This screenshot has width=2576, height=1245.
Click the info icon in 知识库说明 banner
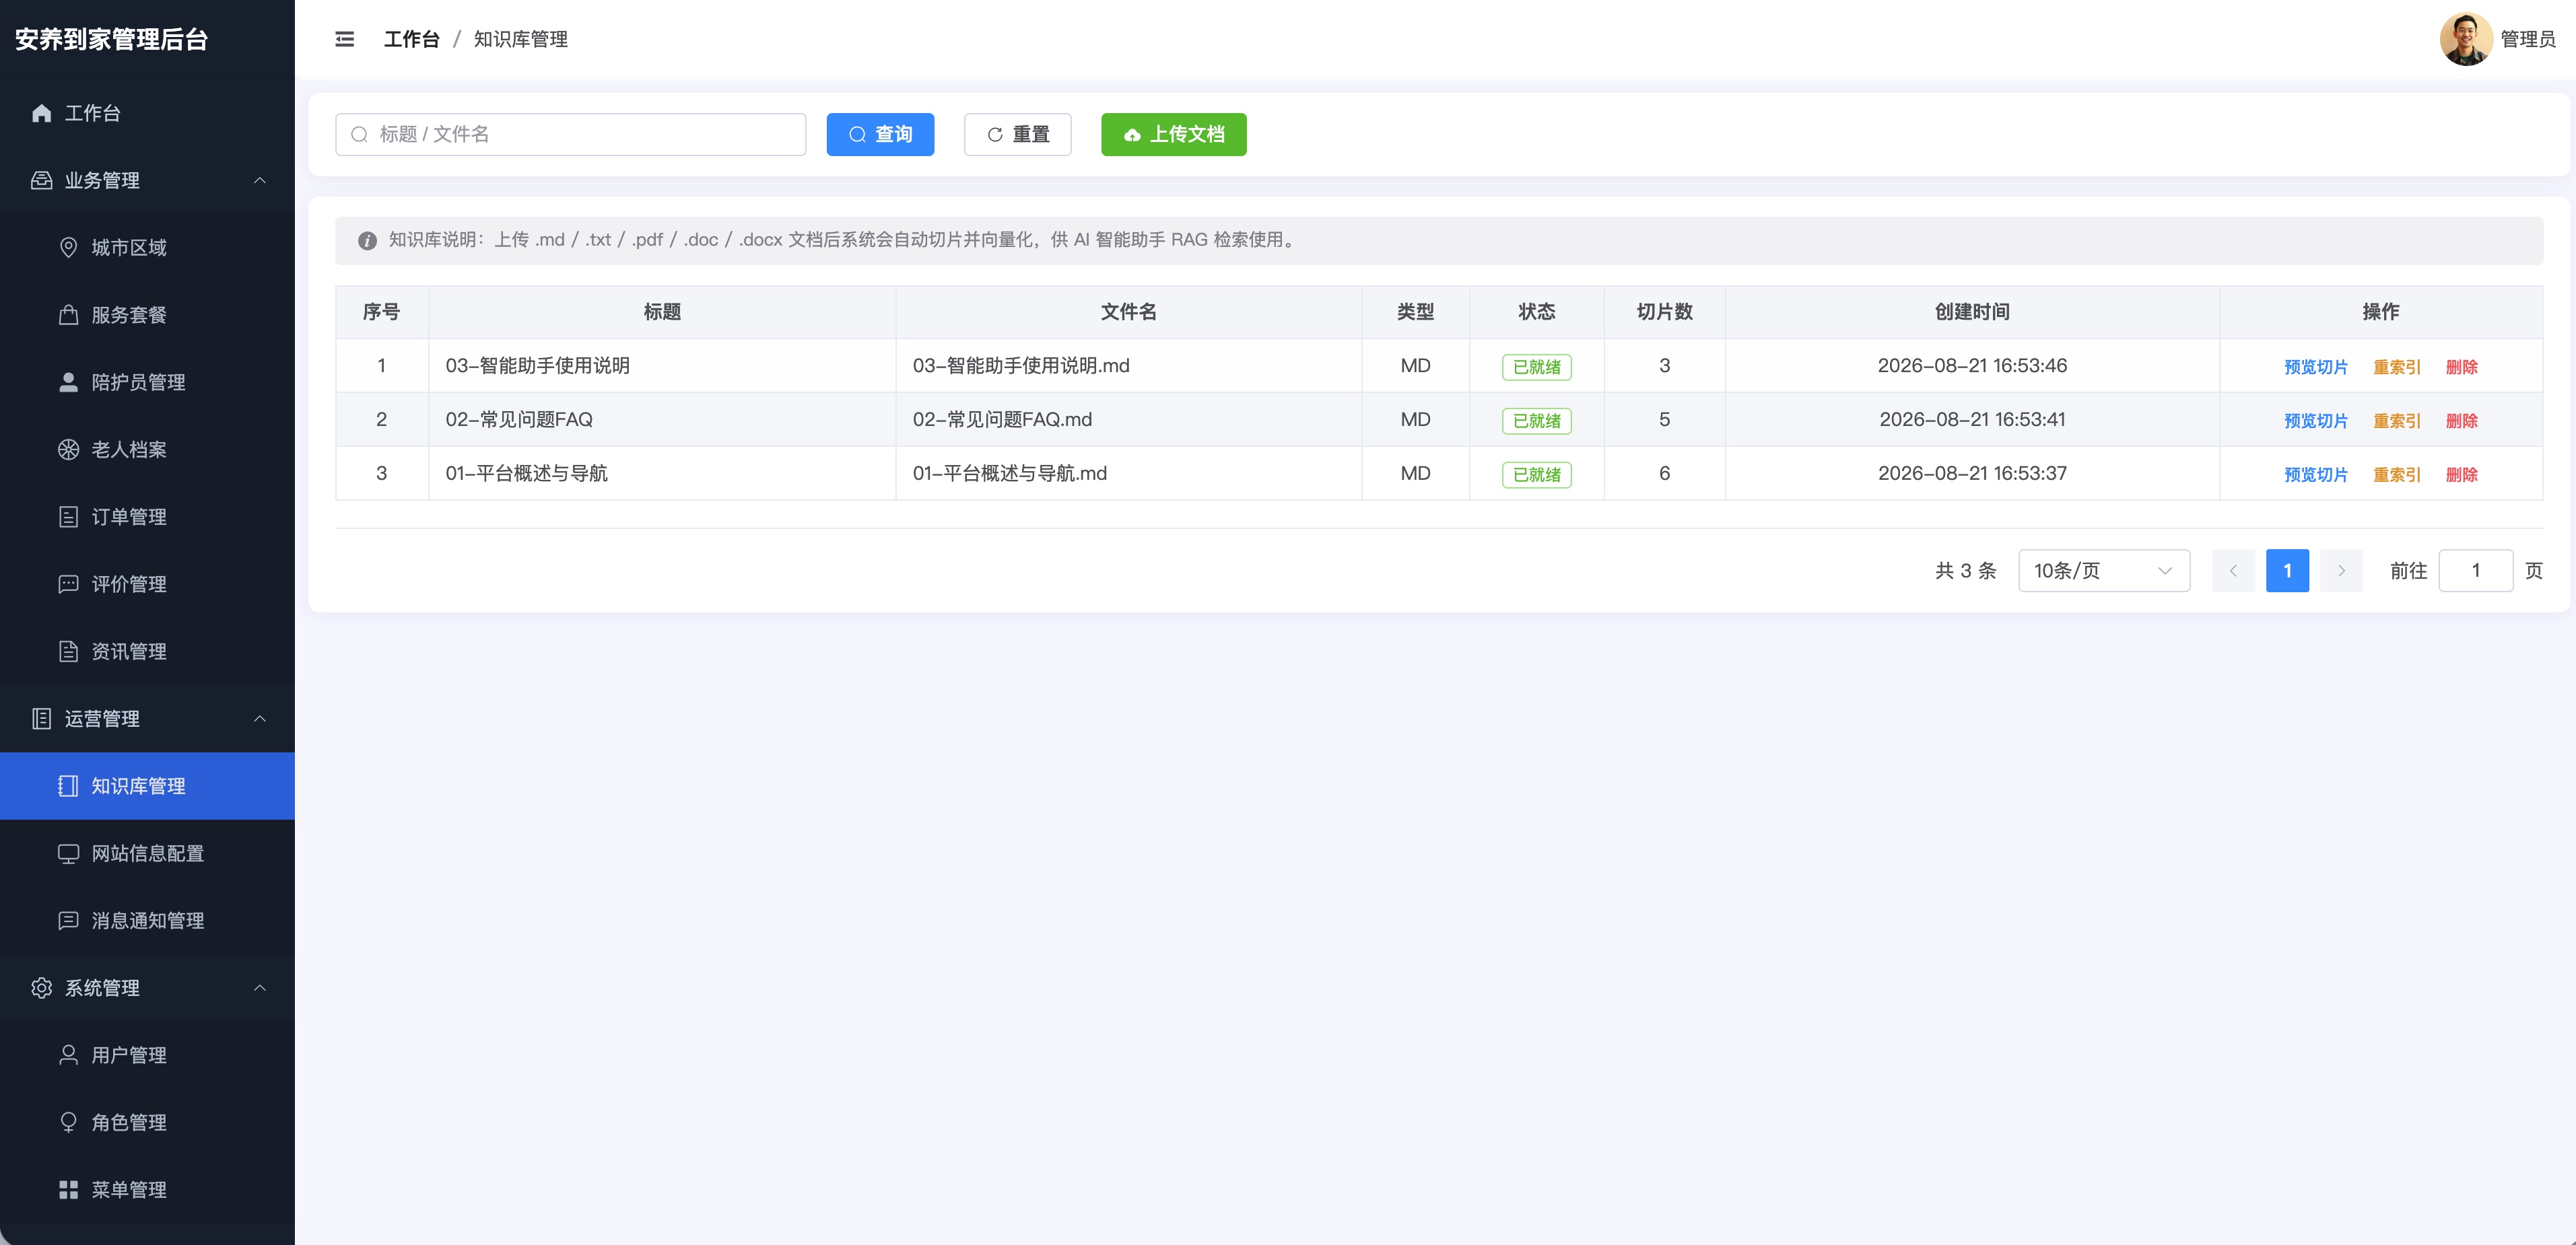[x=367, y=241]
